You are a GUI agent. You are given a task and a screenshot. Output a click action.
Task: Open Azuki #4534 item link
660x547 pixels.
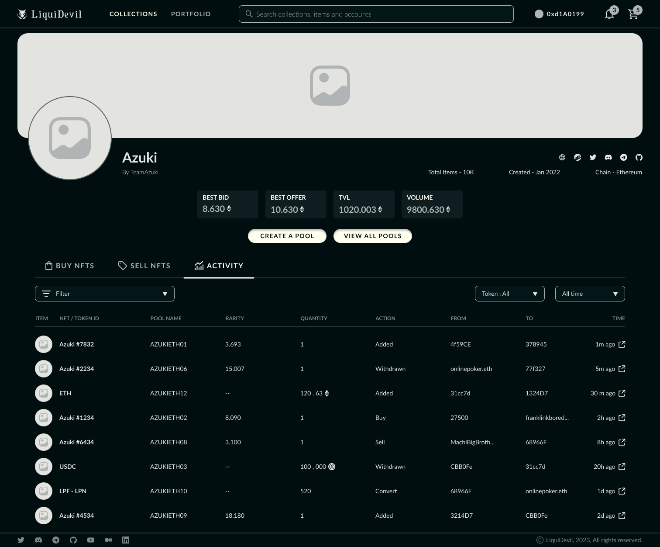tap(76, 516)
